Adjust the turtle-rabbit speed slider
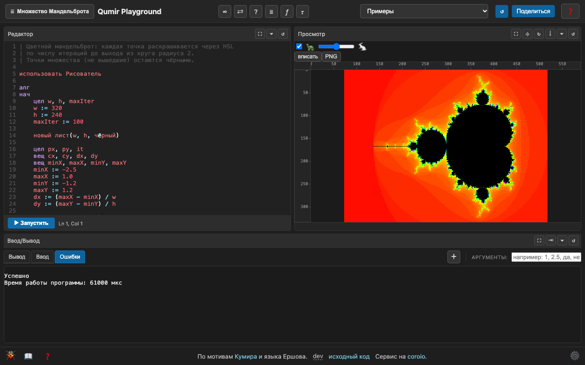The image size is (585, 365). point(336,47)
